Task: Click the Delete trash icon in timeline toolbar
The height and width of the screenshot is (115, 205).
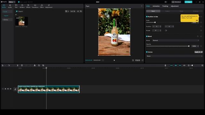Action: [22, 65]
